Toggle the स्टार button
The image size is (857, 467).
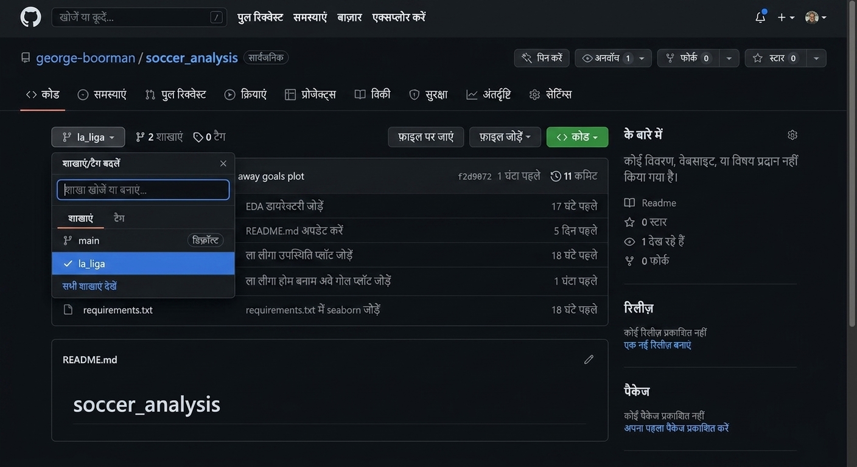tap(775, 58)
